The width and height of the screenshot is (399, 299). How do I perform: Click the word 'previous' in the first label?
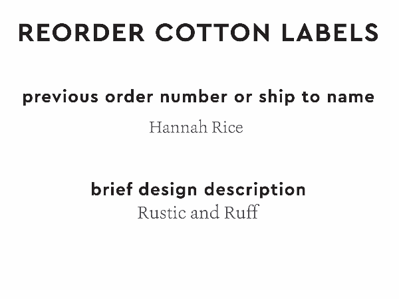[x=55, y=97]
